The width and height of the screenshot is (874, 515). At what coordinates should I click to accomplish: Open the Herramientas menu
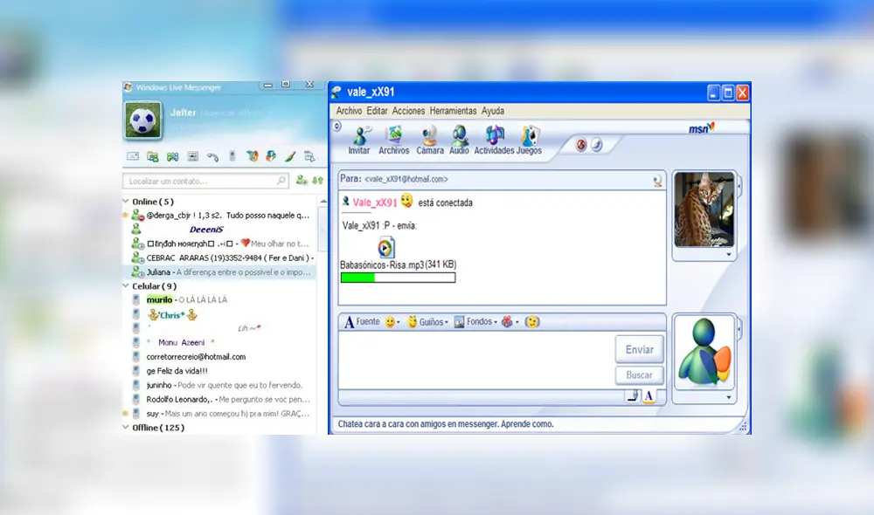coord(451,111)
